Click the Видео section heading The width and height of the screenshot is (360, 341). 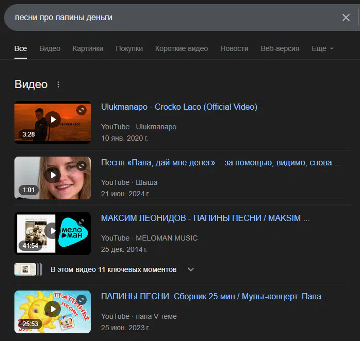[x=31, y=84]
